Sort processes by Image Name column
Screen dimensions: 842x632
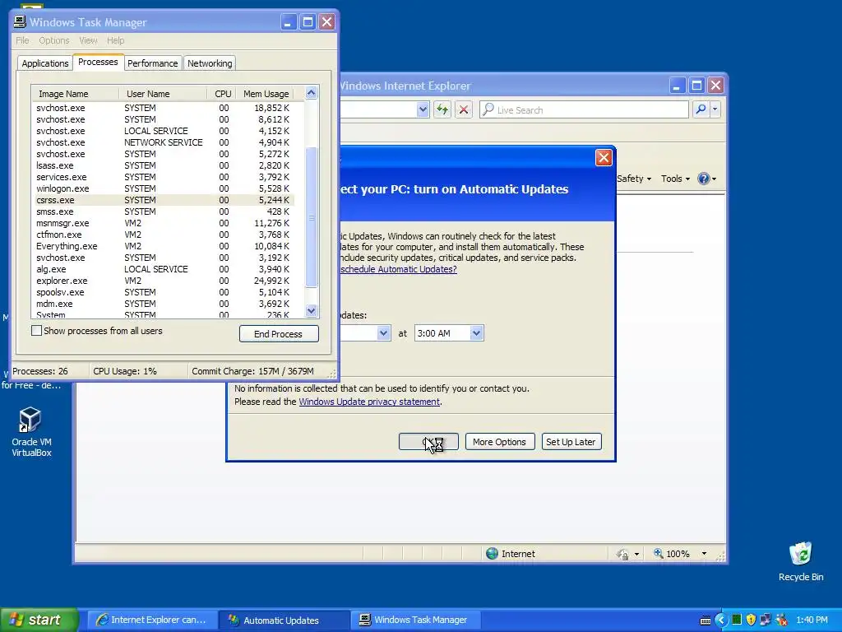[75, 94]
